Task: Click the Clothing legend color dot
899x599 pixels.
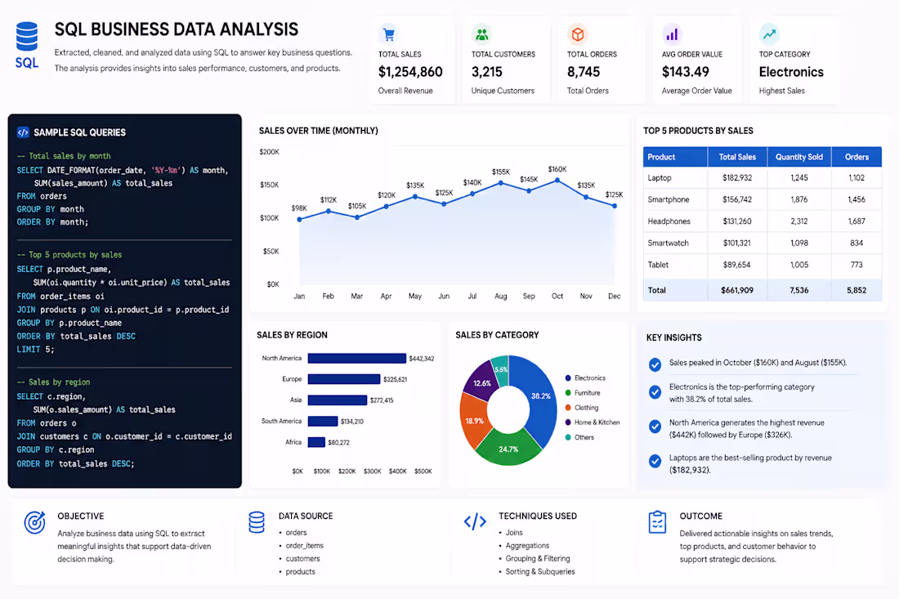Action: click(568, 408)
